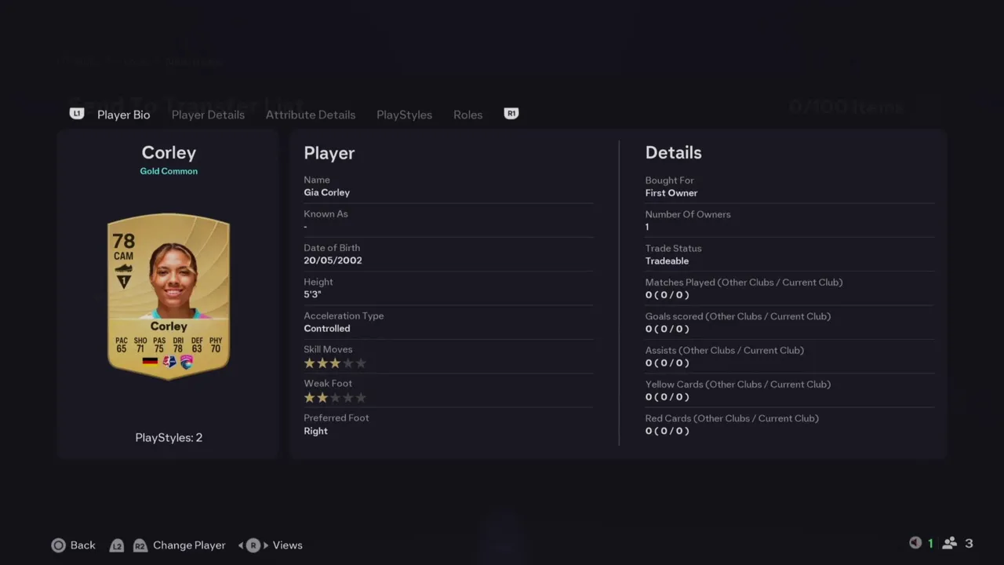Click the Weak Foot star rating

click(335, 398)
